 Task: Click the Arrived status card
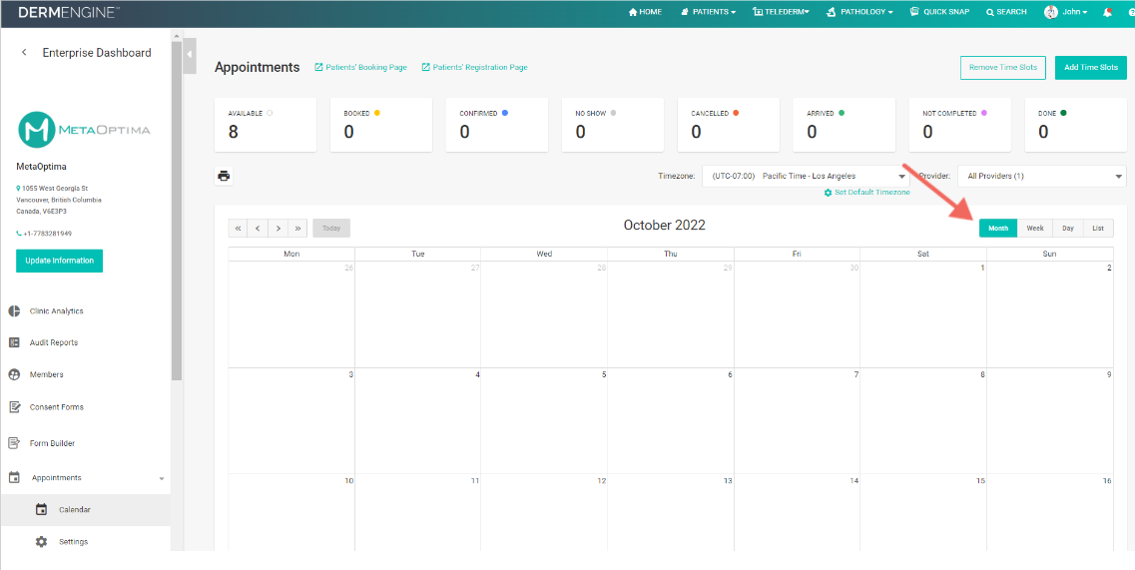[844, 125]
